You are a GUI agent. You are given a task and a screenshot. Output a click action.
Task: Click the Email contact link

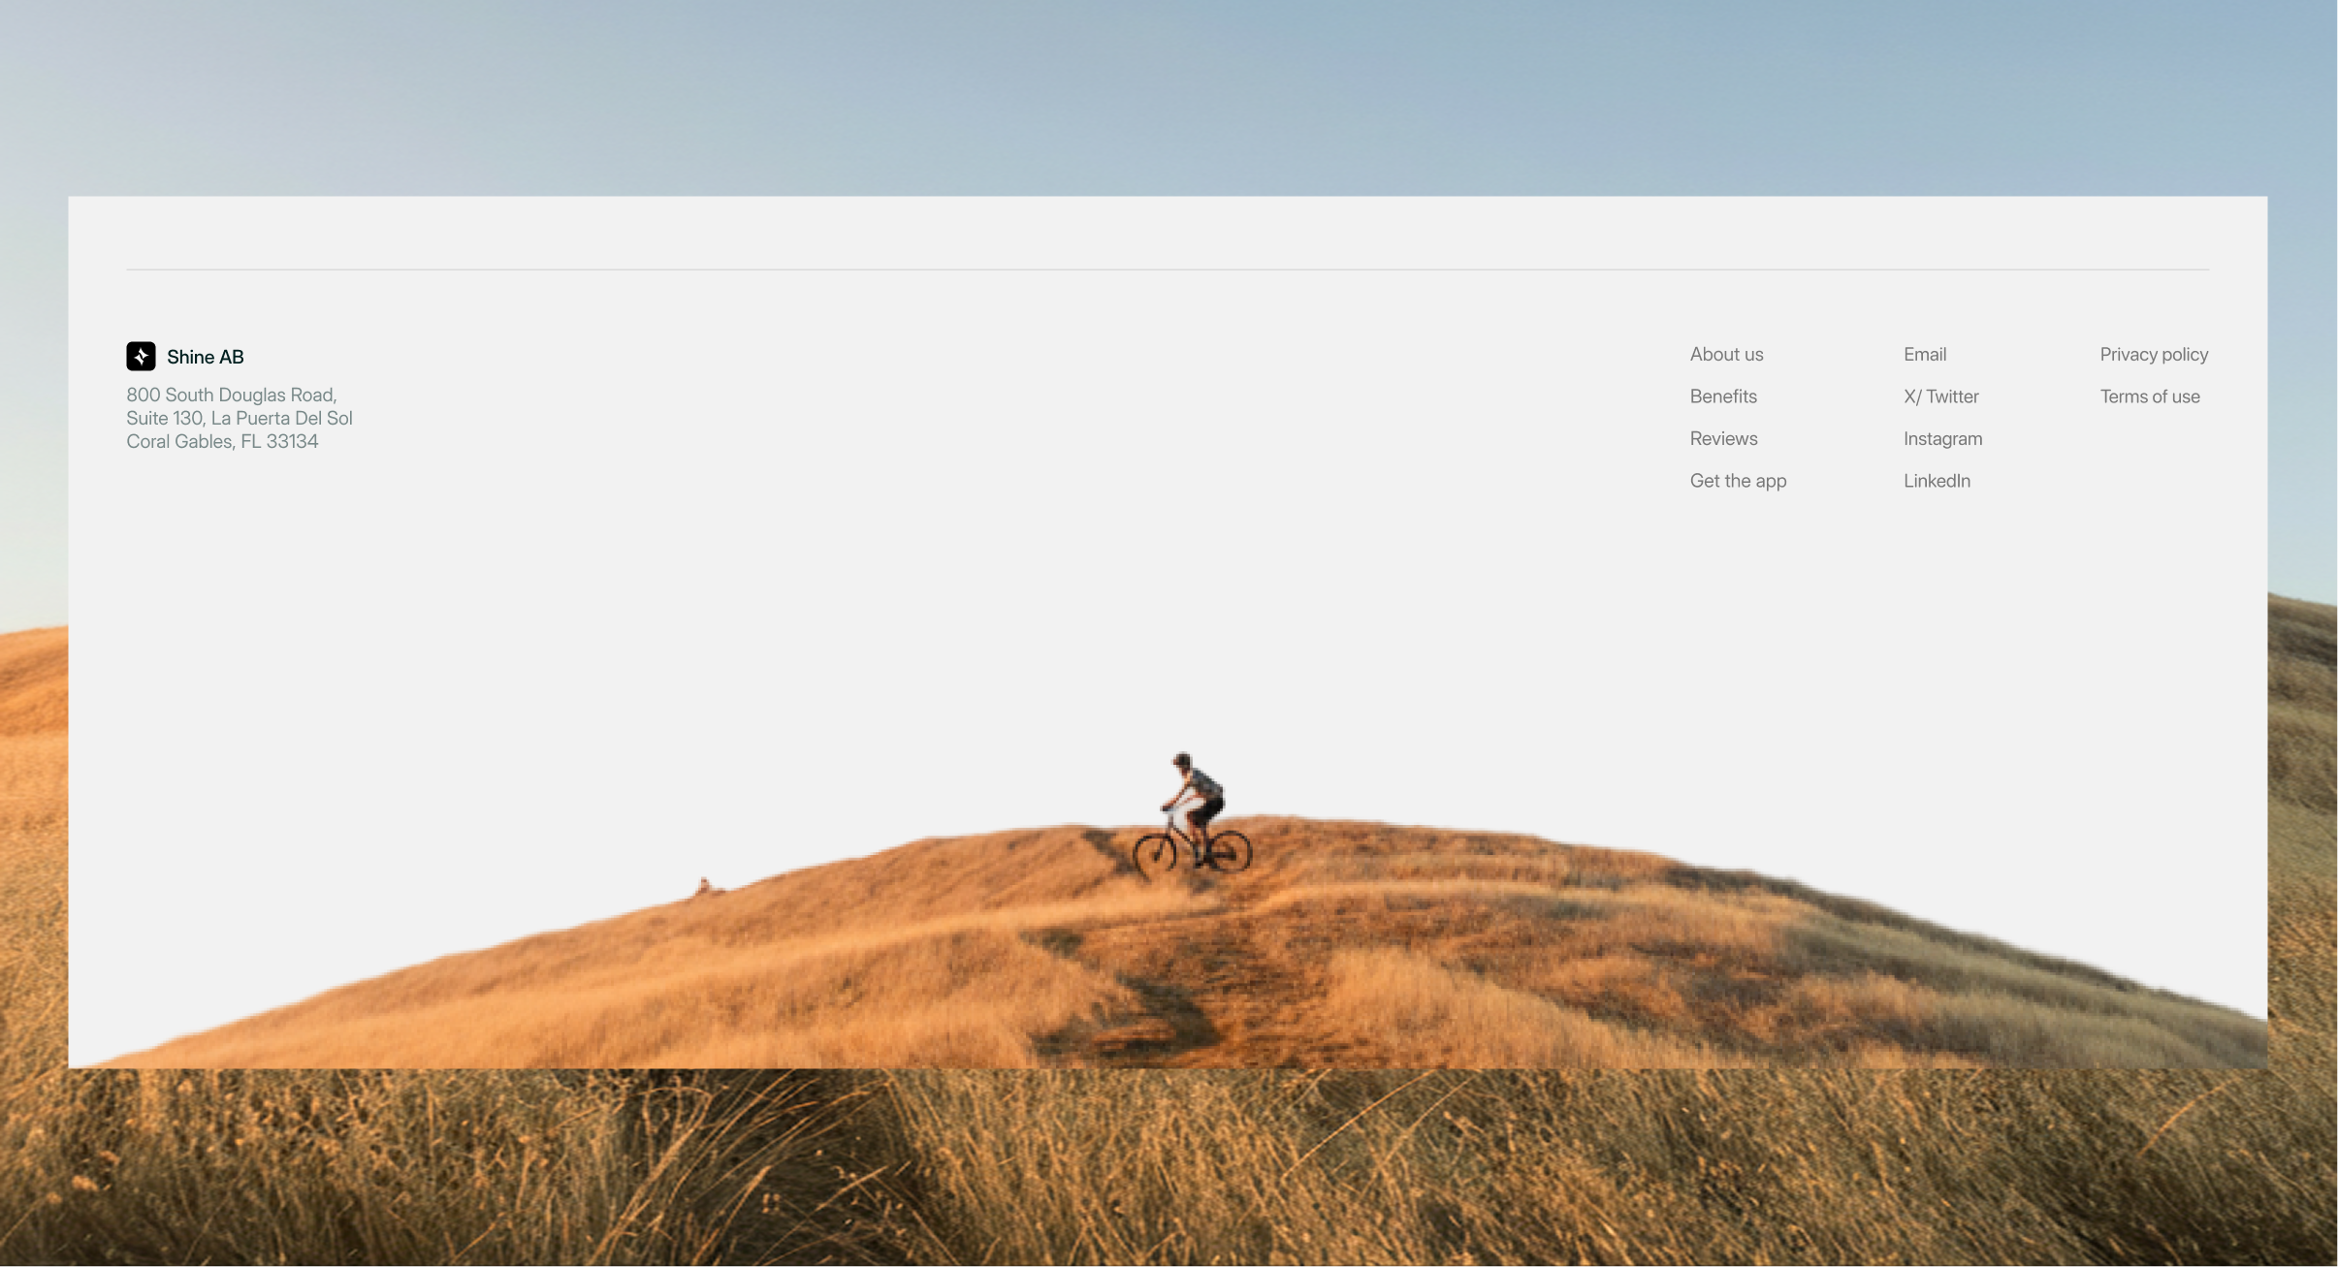pyautogui.click(x=1924, y=354)
